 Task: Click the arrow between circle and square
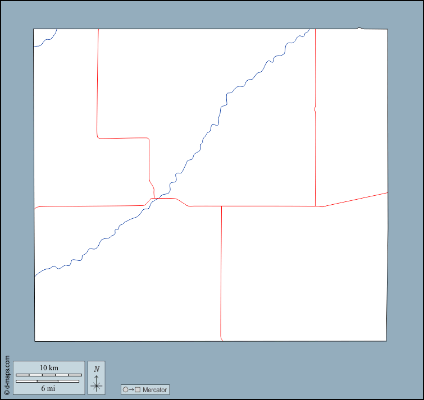131,389
